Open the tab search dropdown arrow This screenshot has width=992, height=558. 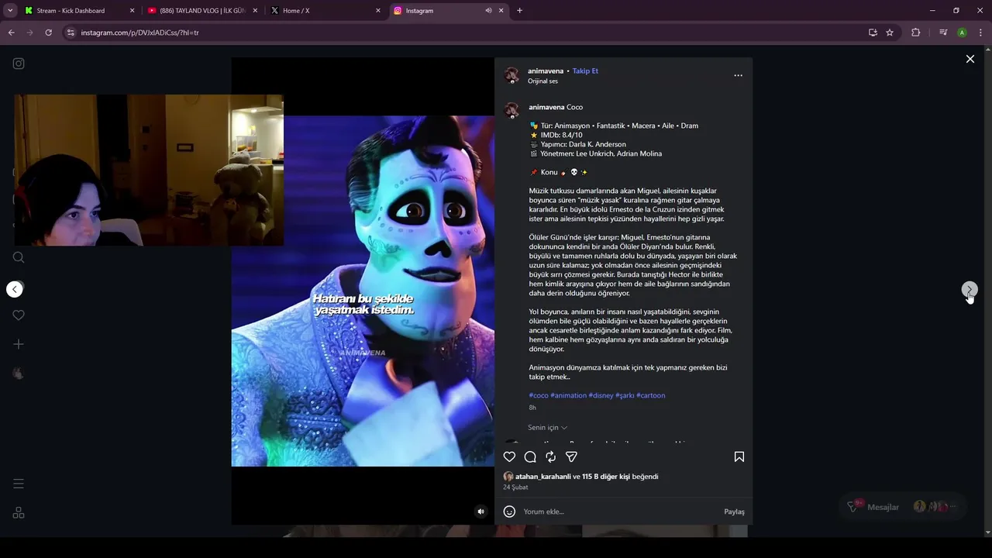[x=10, y=11]
